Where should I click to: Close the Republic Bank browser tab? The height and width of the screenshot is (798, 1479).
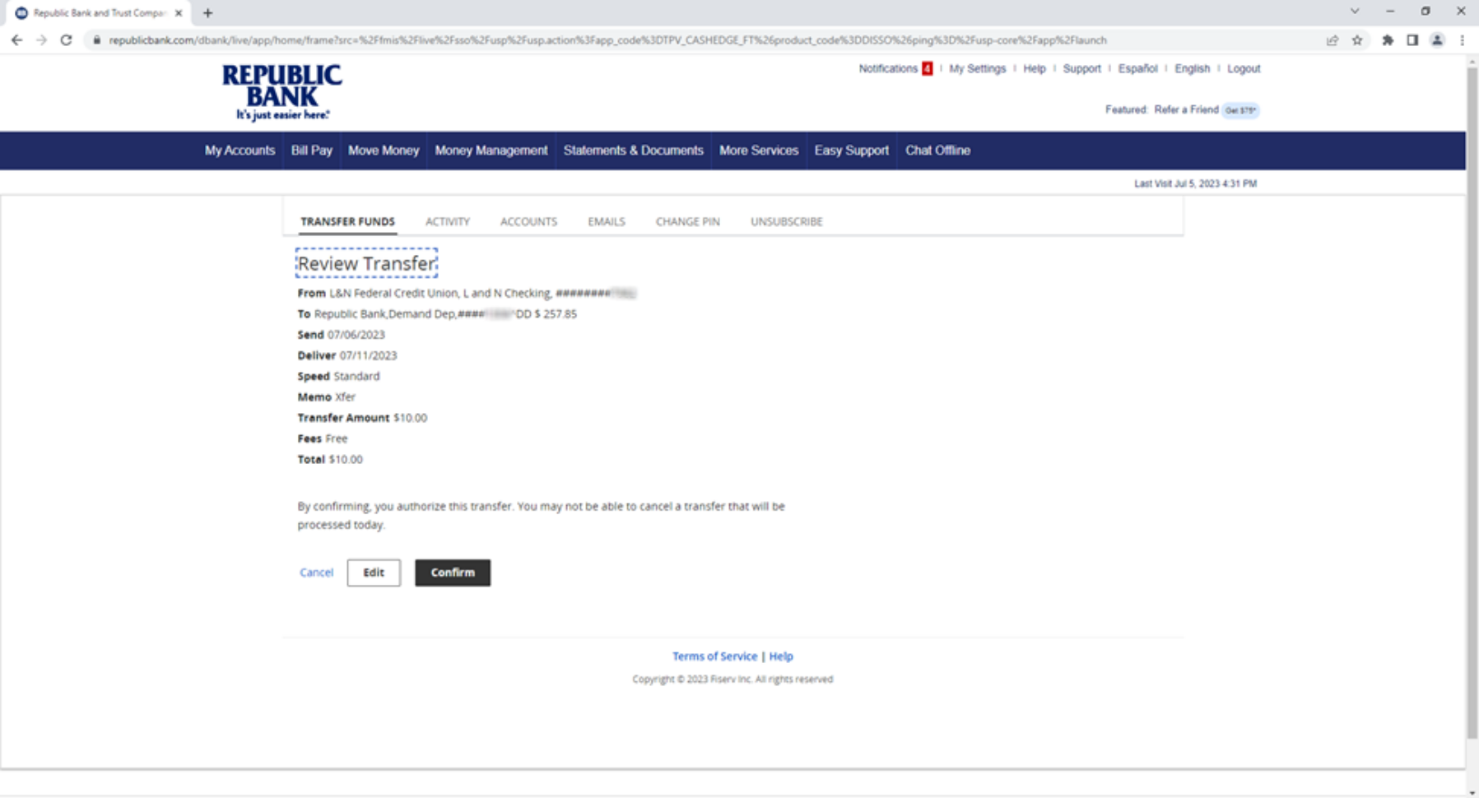(x=179, y=13)
